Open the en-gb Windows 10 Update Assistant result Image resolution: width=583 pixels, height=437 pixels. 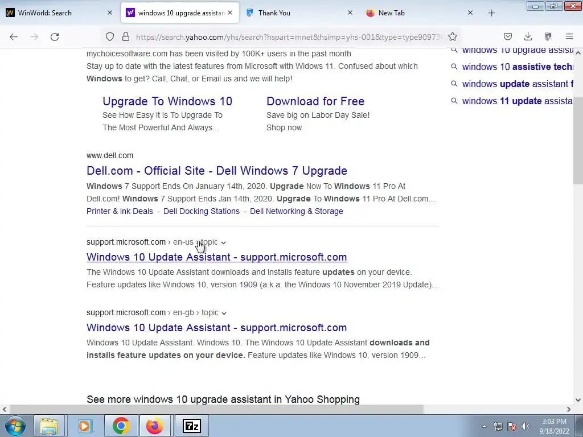[x=217, y=327]
